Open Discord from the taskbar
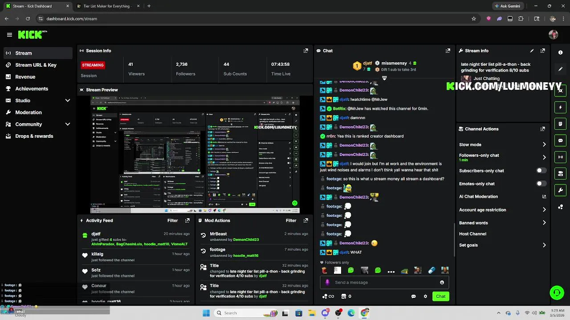The width and height of the screenshot is (570, 320). point(325,313)
